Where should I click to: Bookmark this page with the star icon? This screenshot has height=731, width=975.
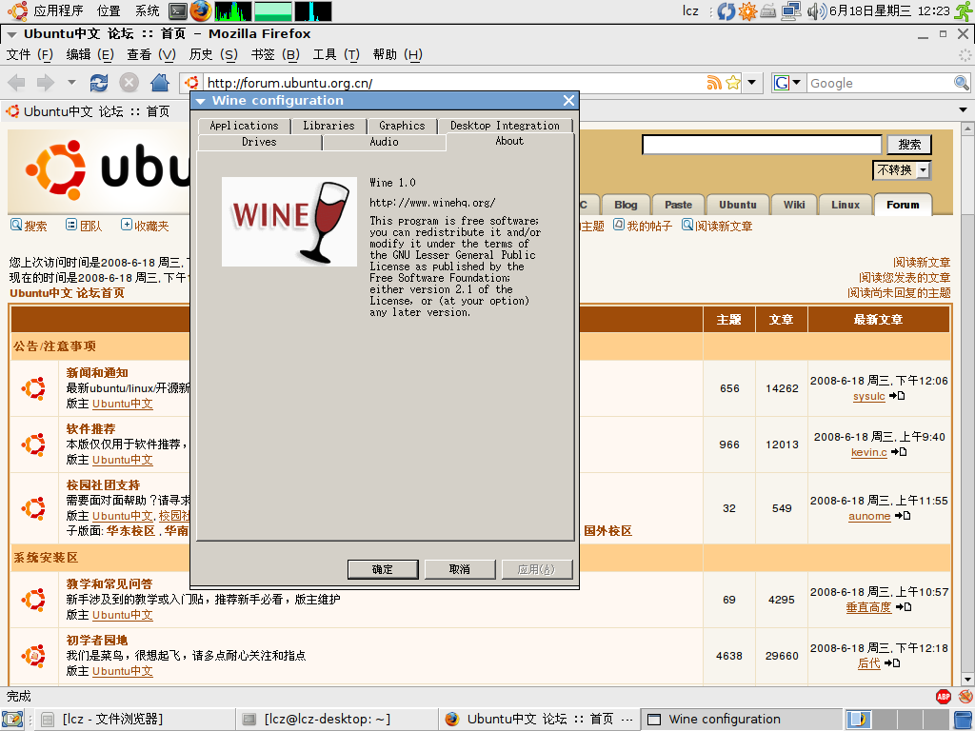tap(733, 83)
